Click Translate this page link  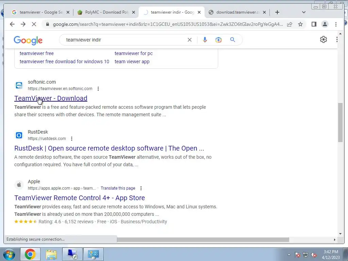click(118, 188)
